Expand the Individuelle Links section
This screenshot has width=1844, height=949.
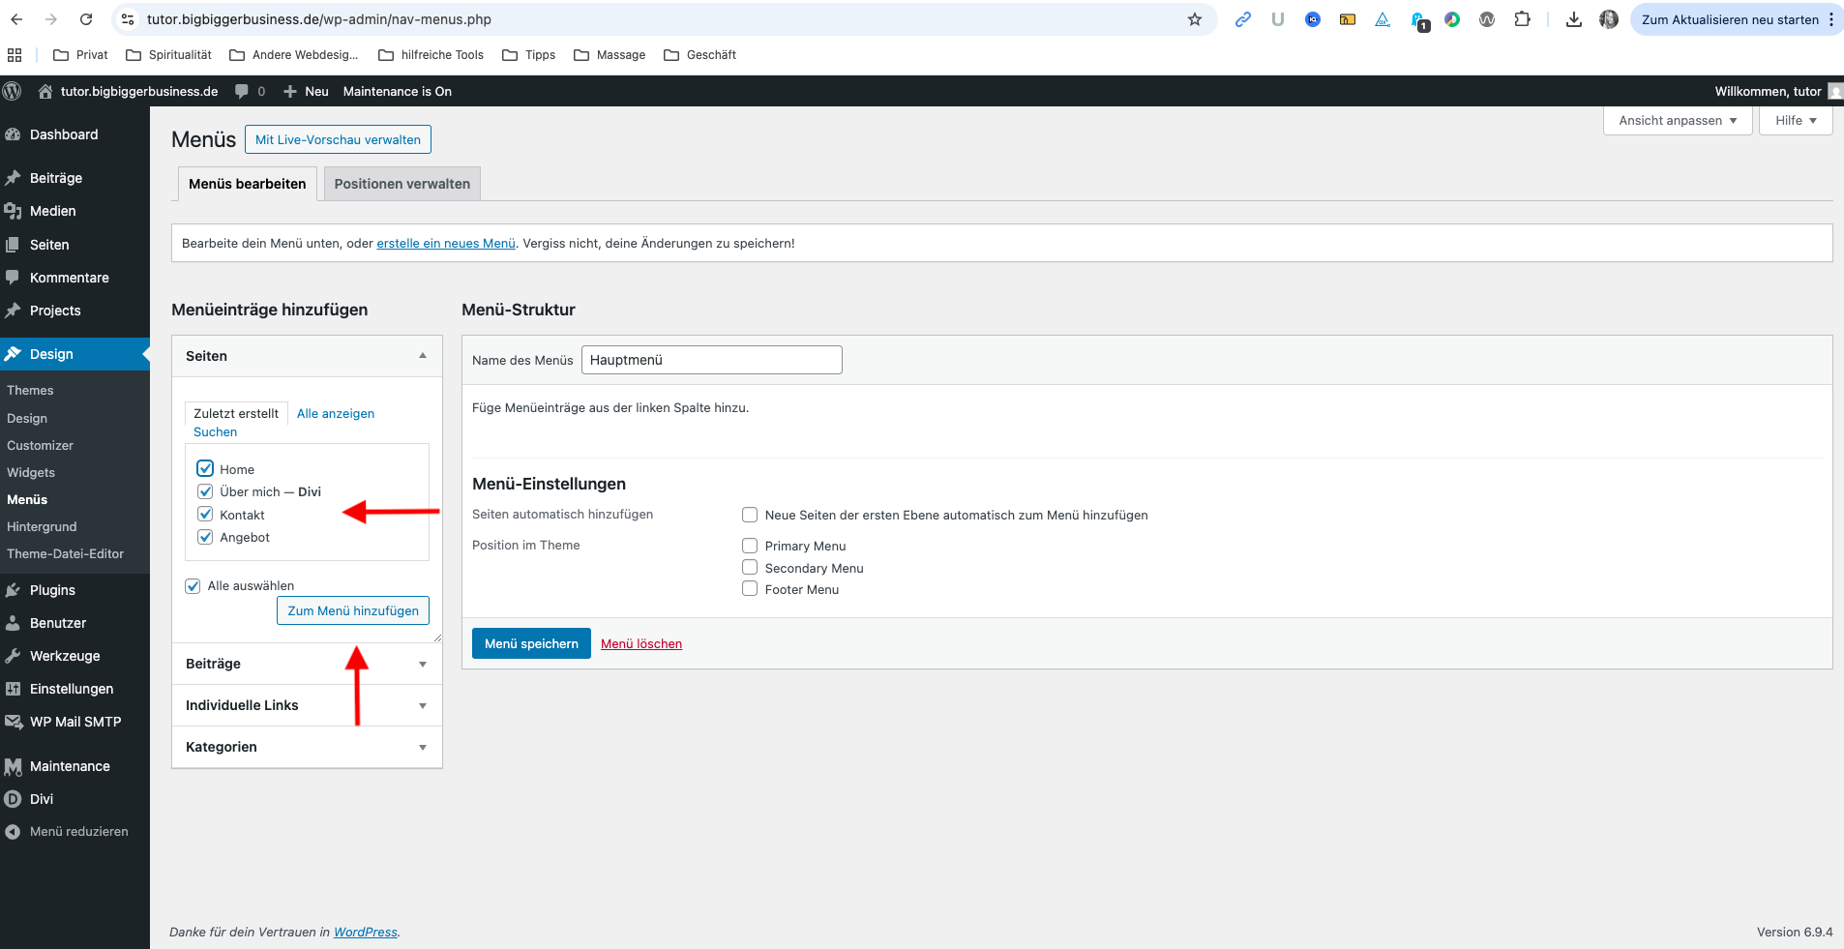307,705
